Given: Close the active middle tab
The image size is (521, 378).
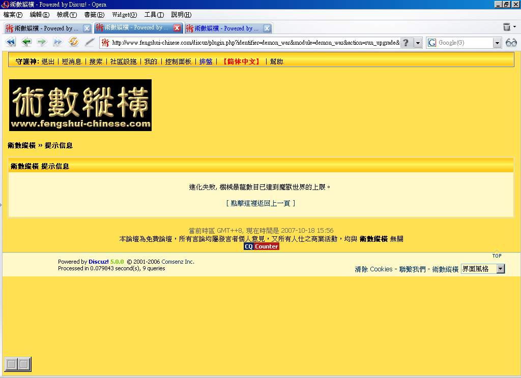Looking at the screenshot, I should click(x=177, y=28).
